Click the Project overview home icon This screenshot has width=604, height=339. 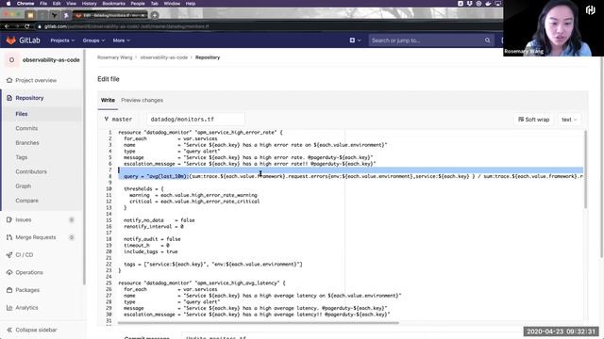(9, 80)
